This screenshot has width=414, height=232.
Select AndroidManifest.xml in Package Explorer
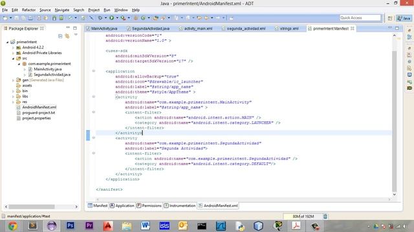[x=39, y=108]
